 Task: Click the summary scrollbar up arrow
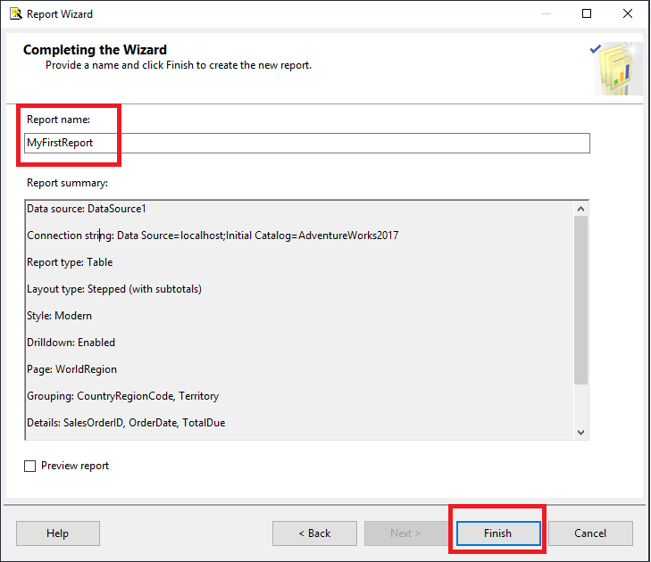pos(580,209)
